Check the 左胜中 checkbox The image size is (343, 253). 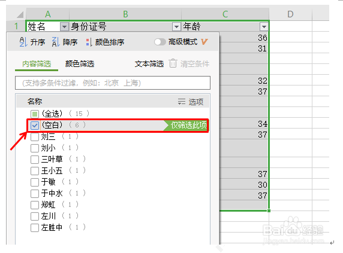[35, 228]
